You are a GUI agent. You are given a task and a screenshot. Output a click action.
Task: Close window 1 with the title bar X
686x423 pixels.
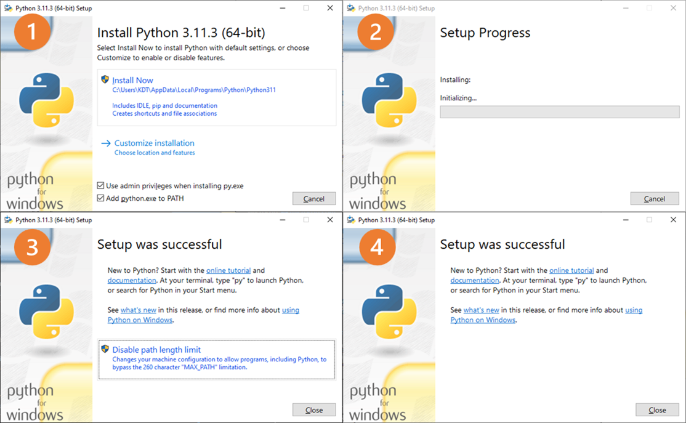point(330,8)
